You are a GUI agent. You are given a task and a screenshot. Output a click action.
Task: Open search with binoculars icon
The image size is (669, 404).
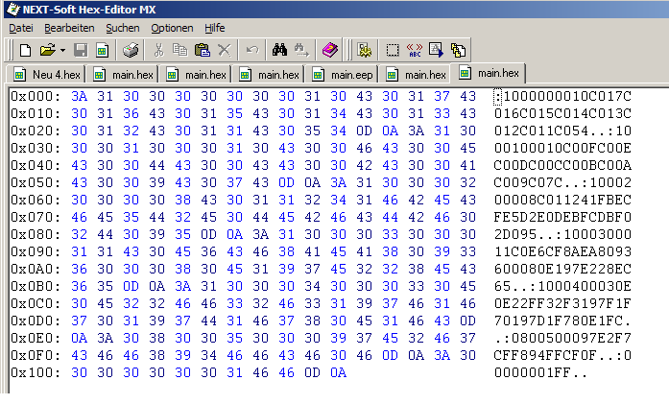coord(279,50)
